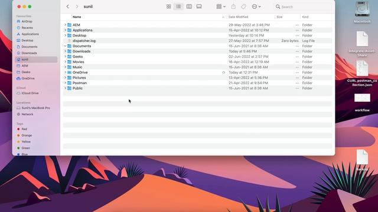
Task: Expand the Downloads folder disclosure arrow
Action: tap(65, 51)
